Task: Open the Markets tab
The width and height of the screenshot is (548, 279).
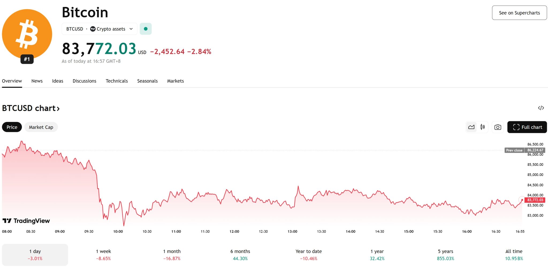Action: [176, 81]
